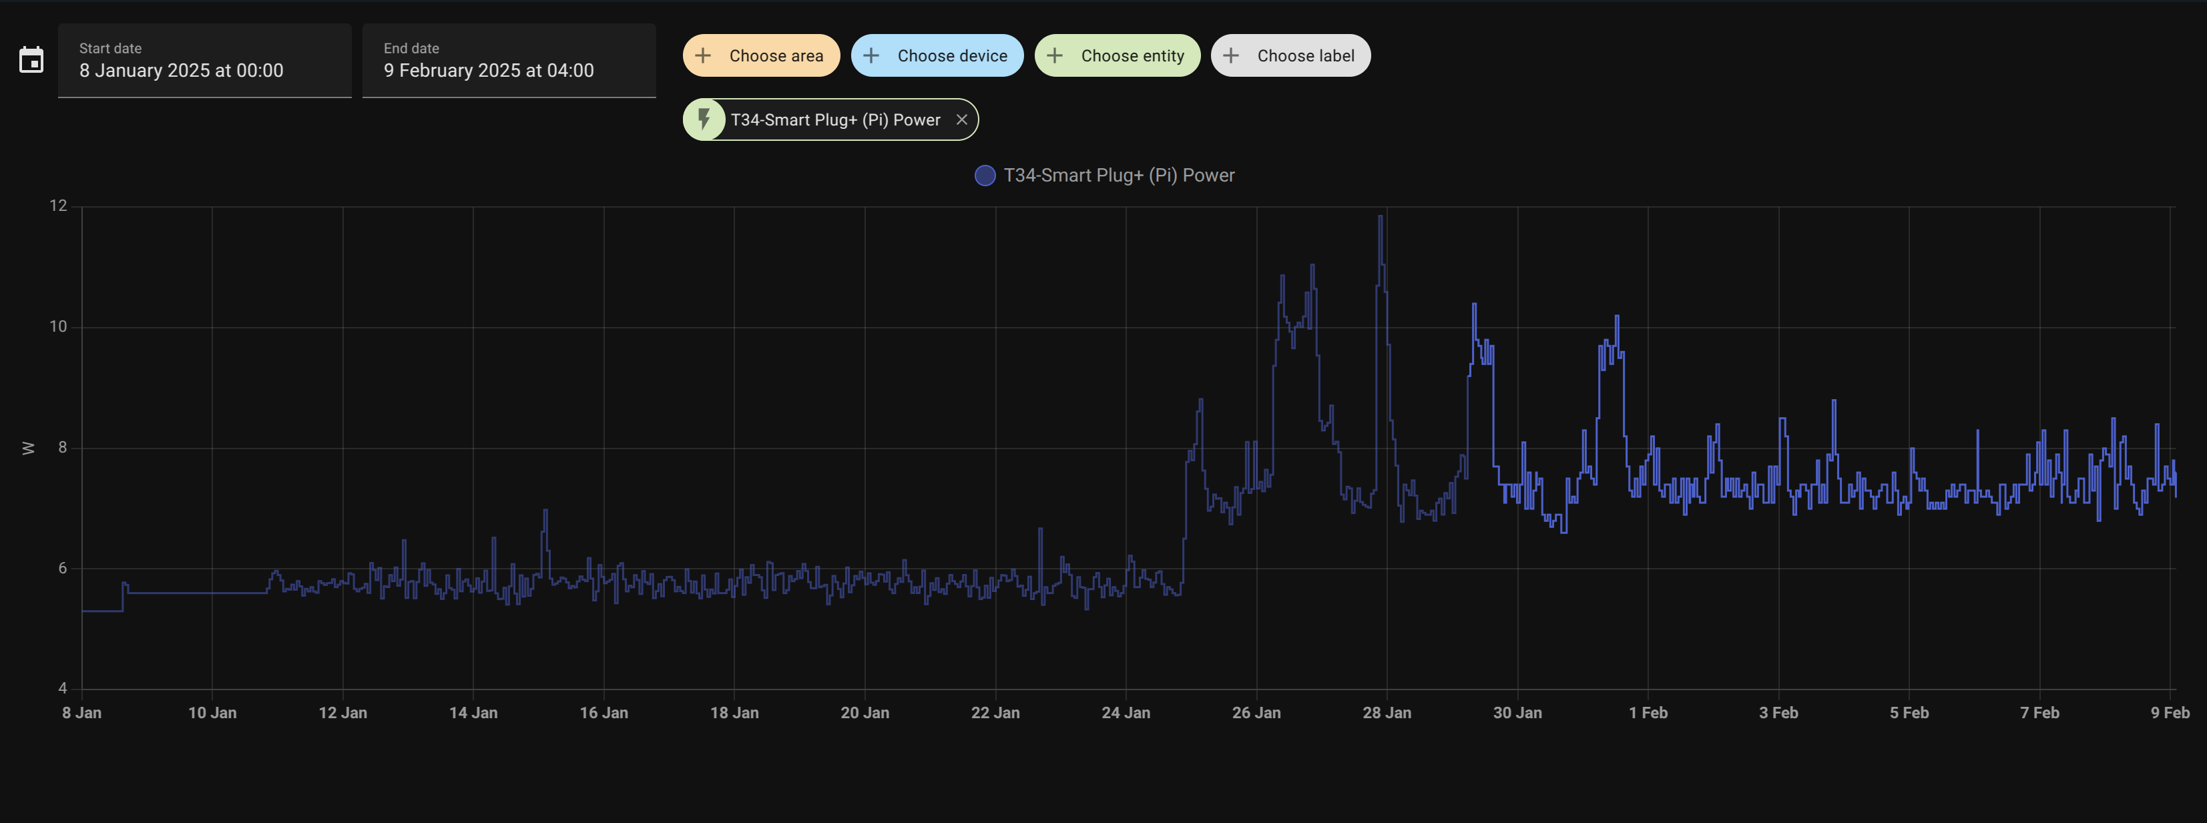Click the 22 Jan x-axis label
Screen dimensions: 2207x823
(995, 712)
